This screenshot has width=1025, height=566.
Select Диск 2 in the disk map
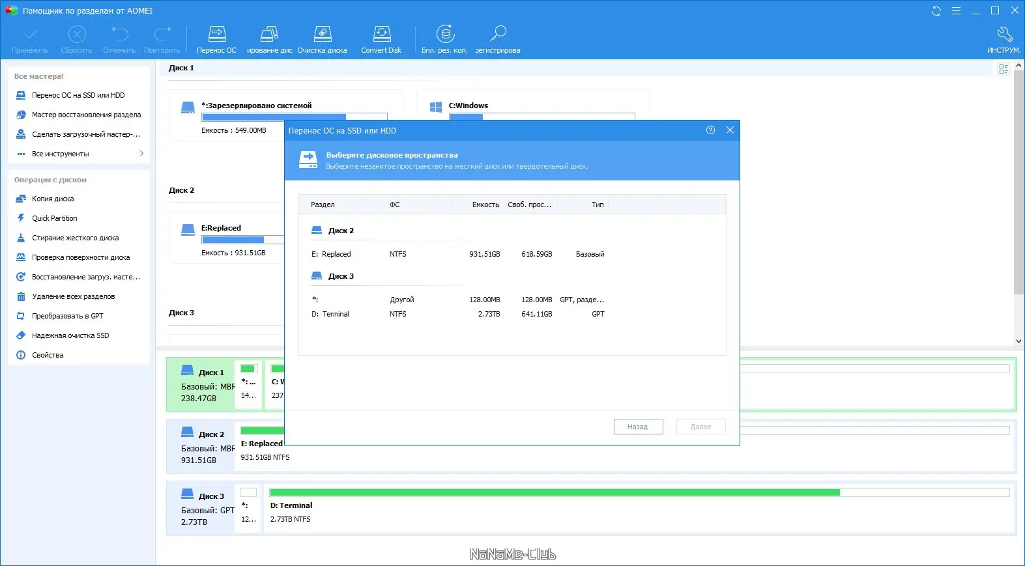(201, 447)
